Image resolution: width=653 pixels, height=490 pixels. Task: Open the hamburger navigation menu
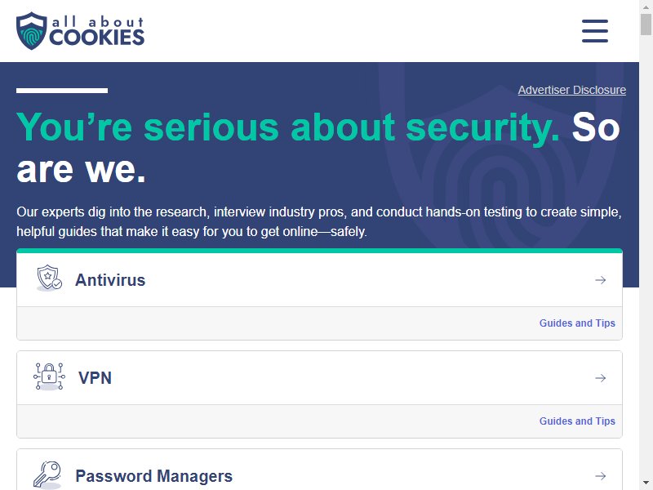[x=595, y=31]
